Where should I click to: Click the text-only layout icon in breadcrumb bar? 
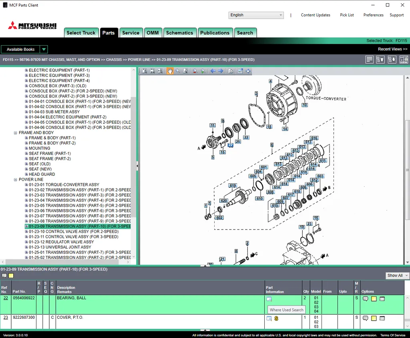pos(369,60)
